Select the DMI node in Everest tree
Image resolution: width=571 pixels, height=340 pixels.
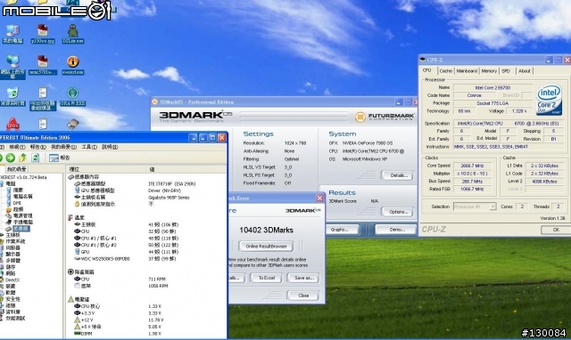tap(17, 203)
